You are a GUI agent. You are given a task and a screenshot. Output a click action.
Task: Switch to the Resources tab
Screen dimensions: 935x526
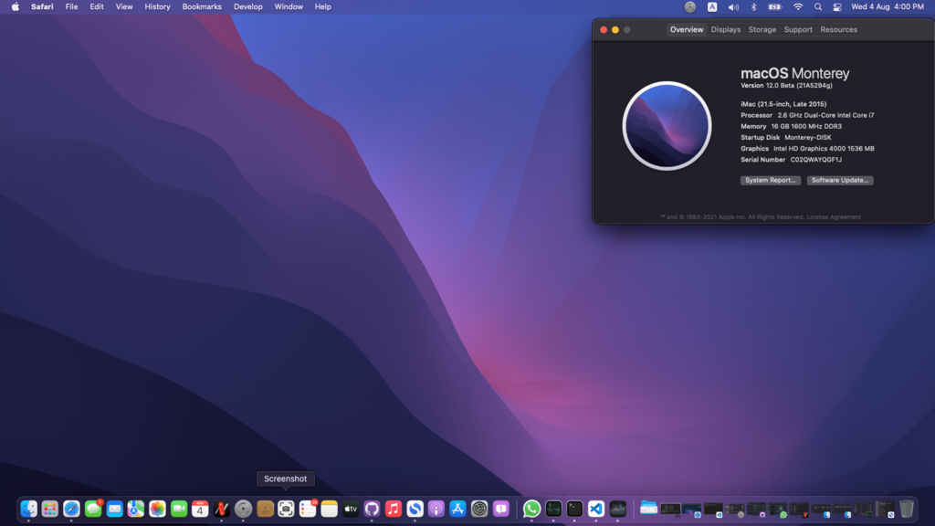[x=838, y=29]
